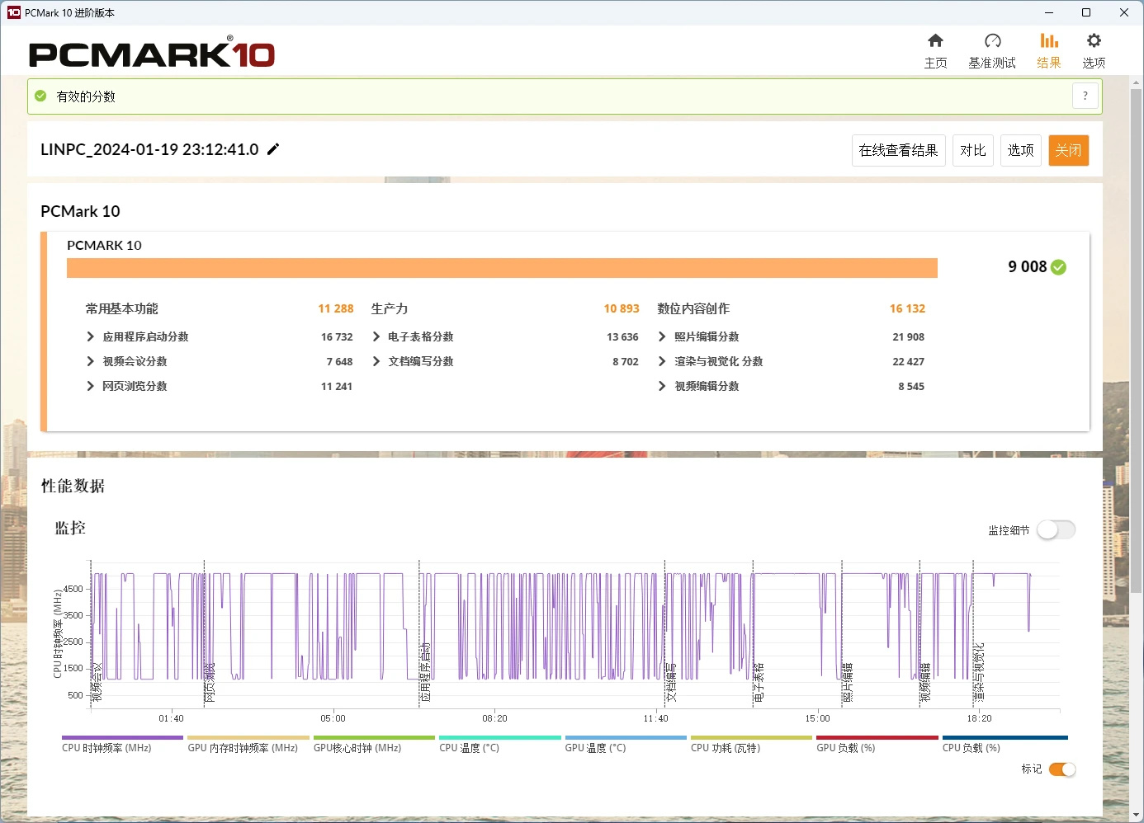This screenshot has height=823, width=1144.
Task: Toggle the CPU 负载 (%) legend swatch
Action: coord(1005,738)
